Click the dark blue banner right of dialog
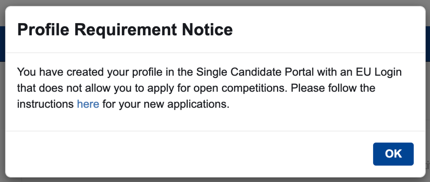This screenshot has height=182, width=430. [428, 43]
